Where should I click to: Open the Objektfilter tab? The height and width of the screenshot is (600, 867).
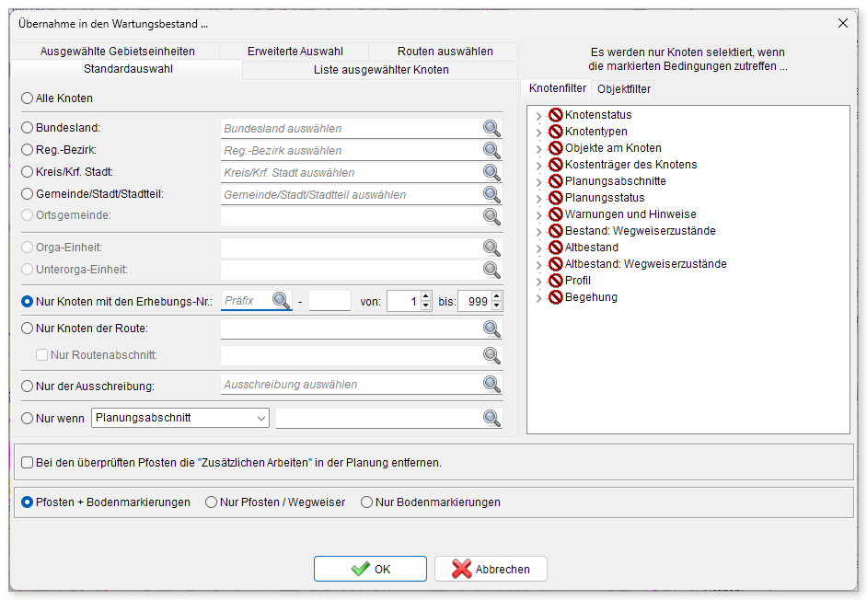tap(624, 89)
